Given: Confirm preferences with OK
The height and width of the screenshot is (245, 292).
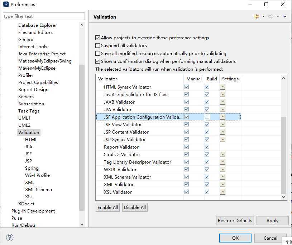Looking at the screenshot, I should 235,238.
